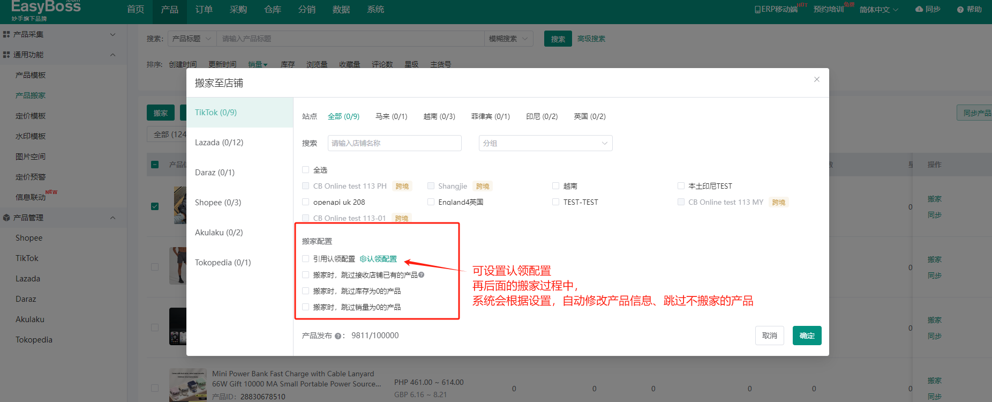Click the help icon after 跳过接收店铺已有的产品
Screen dimensions: 992x402
pos(422,275)
